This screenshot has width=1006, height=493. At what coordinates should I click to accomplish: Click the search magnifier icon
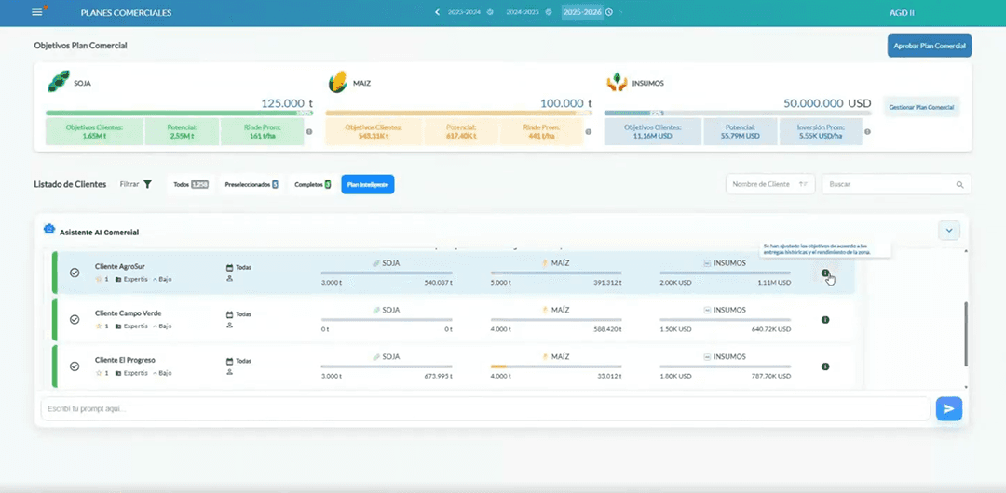tap(959, 184)
